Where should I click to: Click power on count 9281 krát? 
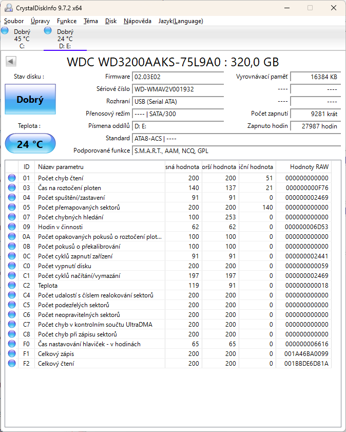(316, 114)
